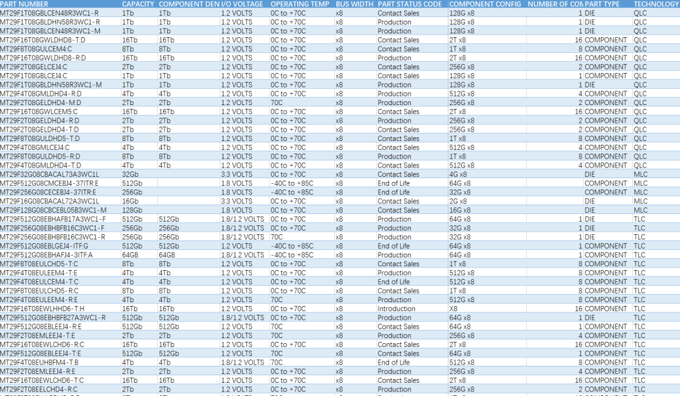Select the PART STATUS CODE header

[x=409, y=4]
